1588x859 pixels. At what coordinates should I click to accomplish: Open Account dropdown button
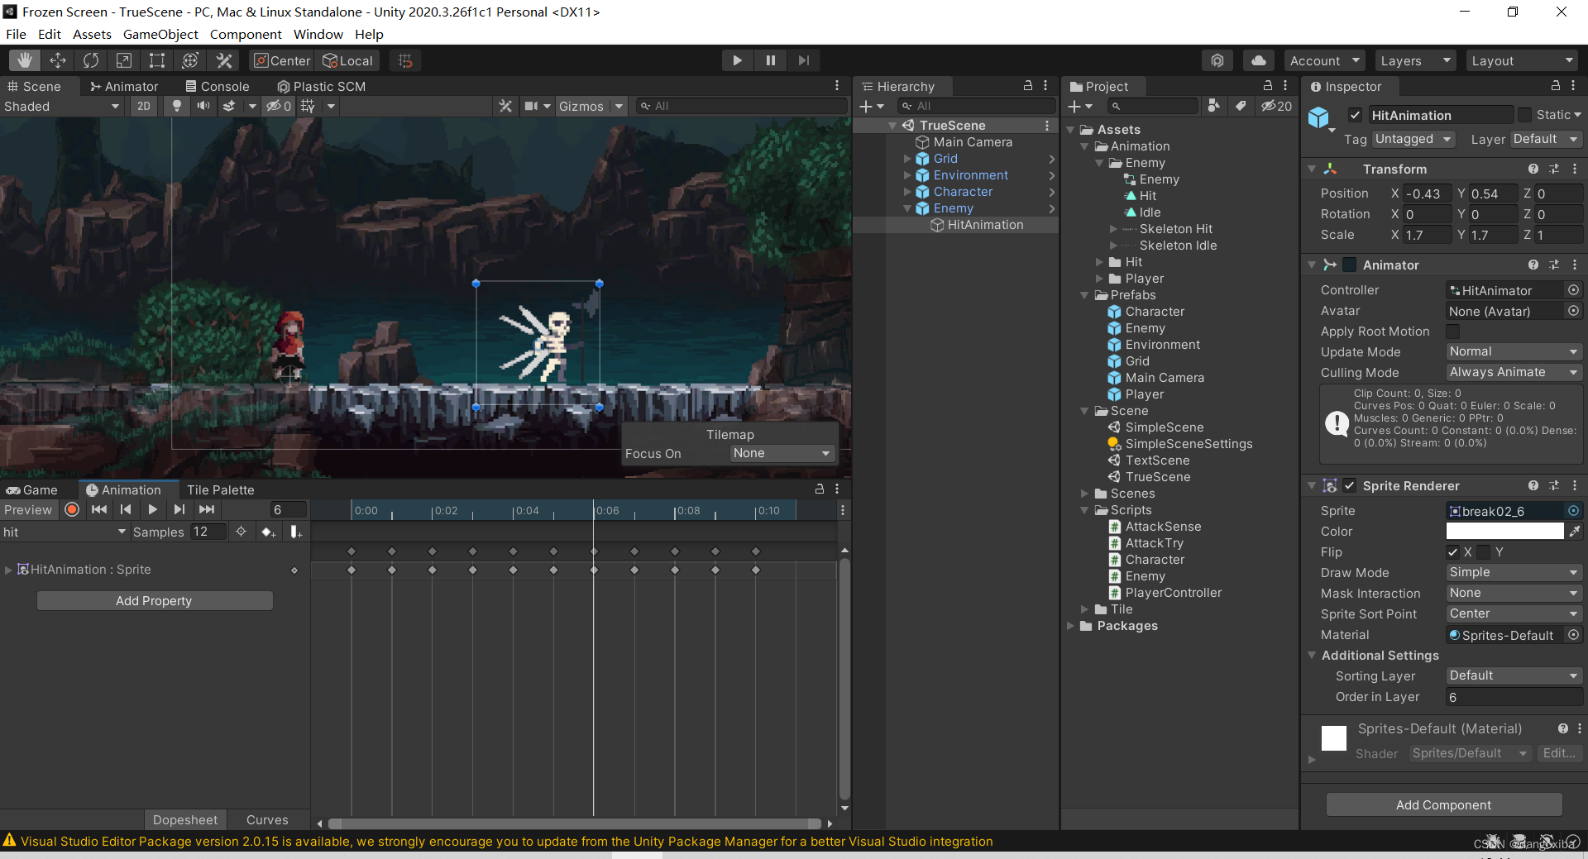point(1325,60)
